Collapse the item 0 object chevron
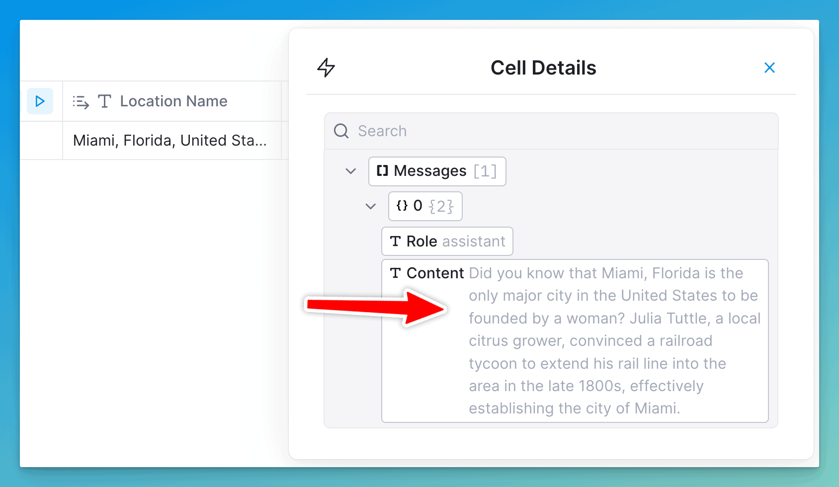The height and width of the screenshot is (487, 839). (371, 206)
